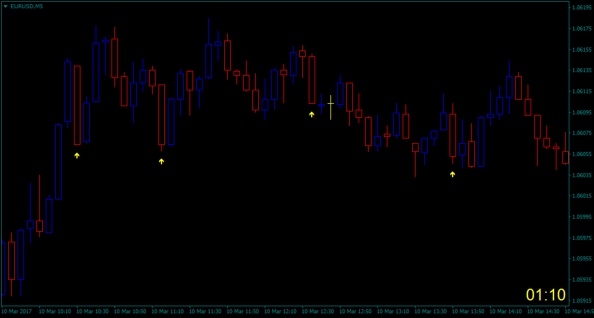Click the 10 Mar 2017 date label
This screenshot has height=318, width=594.
[18, 312]
